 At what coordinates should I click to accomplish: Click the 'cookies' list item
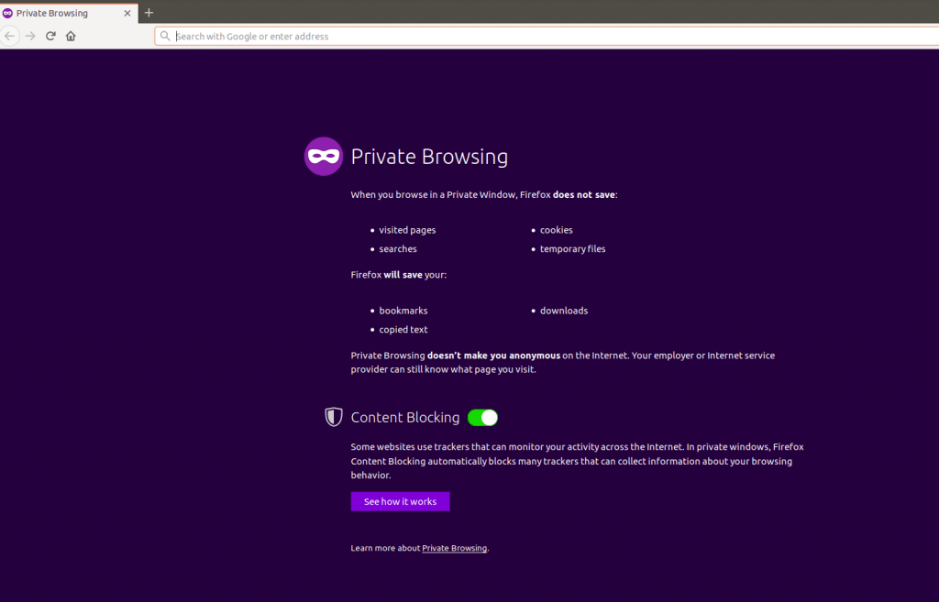(x=557, y=230)
